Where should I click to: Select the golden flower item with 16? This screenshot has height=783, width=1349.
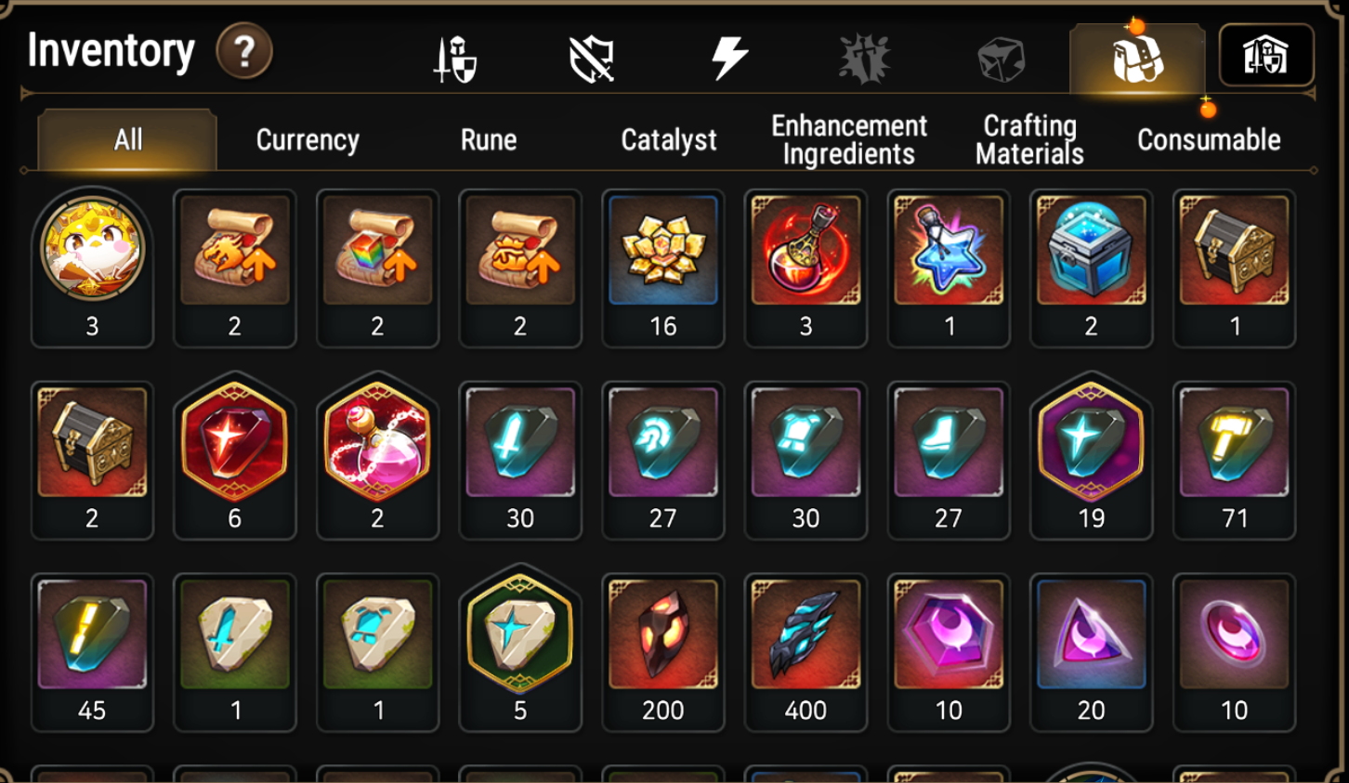pyautogui.click(x=663, y=268)
